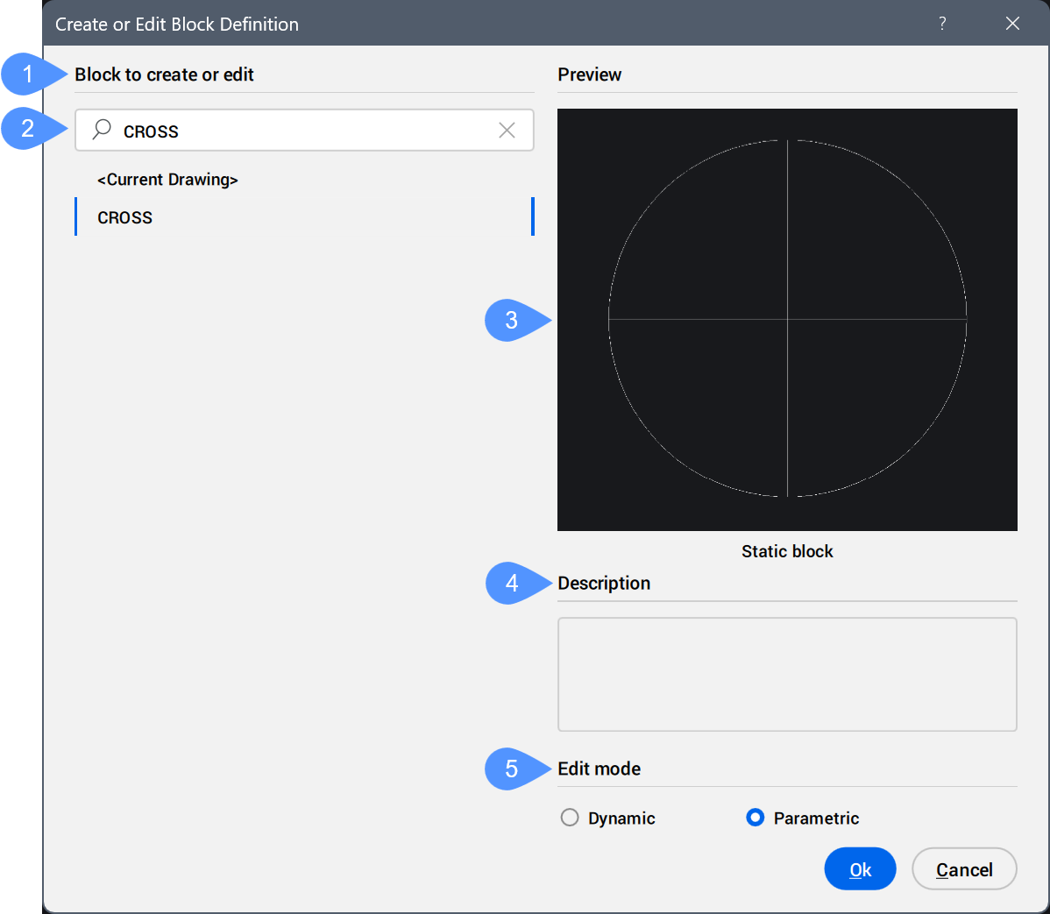
Task: Click the magnifying glass search icon
Action: 102,130
